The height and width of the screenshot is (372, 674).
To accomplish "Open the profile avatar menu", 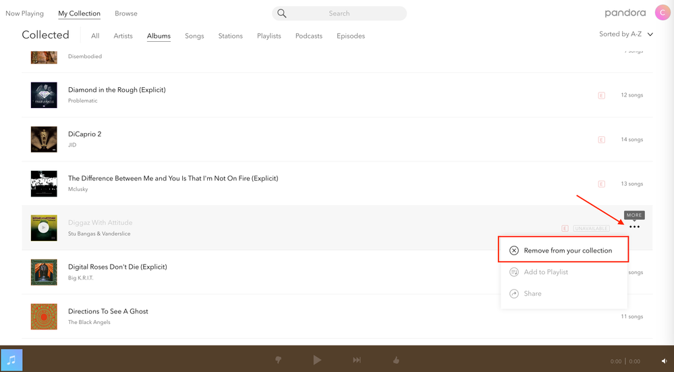I will tap(663, 13).
